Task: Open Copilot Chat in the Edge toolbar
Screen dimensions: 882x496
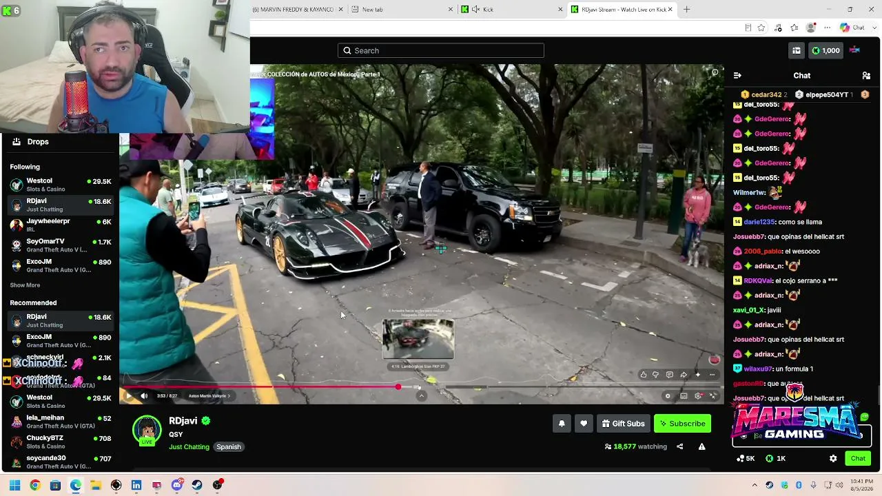Action: pos(852,28)
